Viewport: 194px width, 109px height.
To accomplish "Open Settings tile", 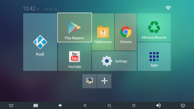I will [x=114, y=61].
